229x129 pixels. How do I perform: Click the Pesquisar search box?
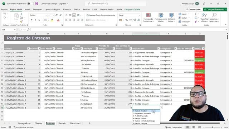[116, 4]
